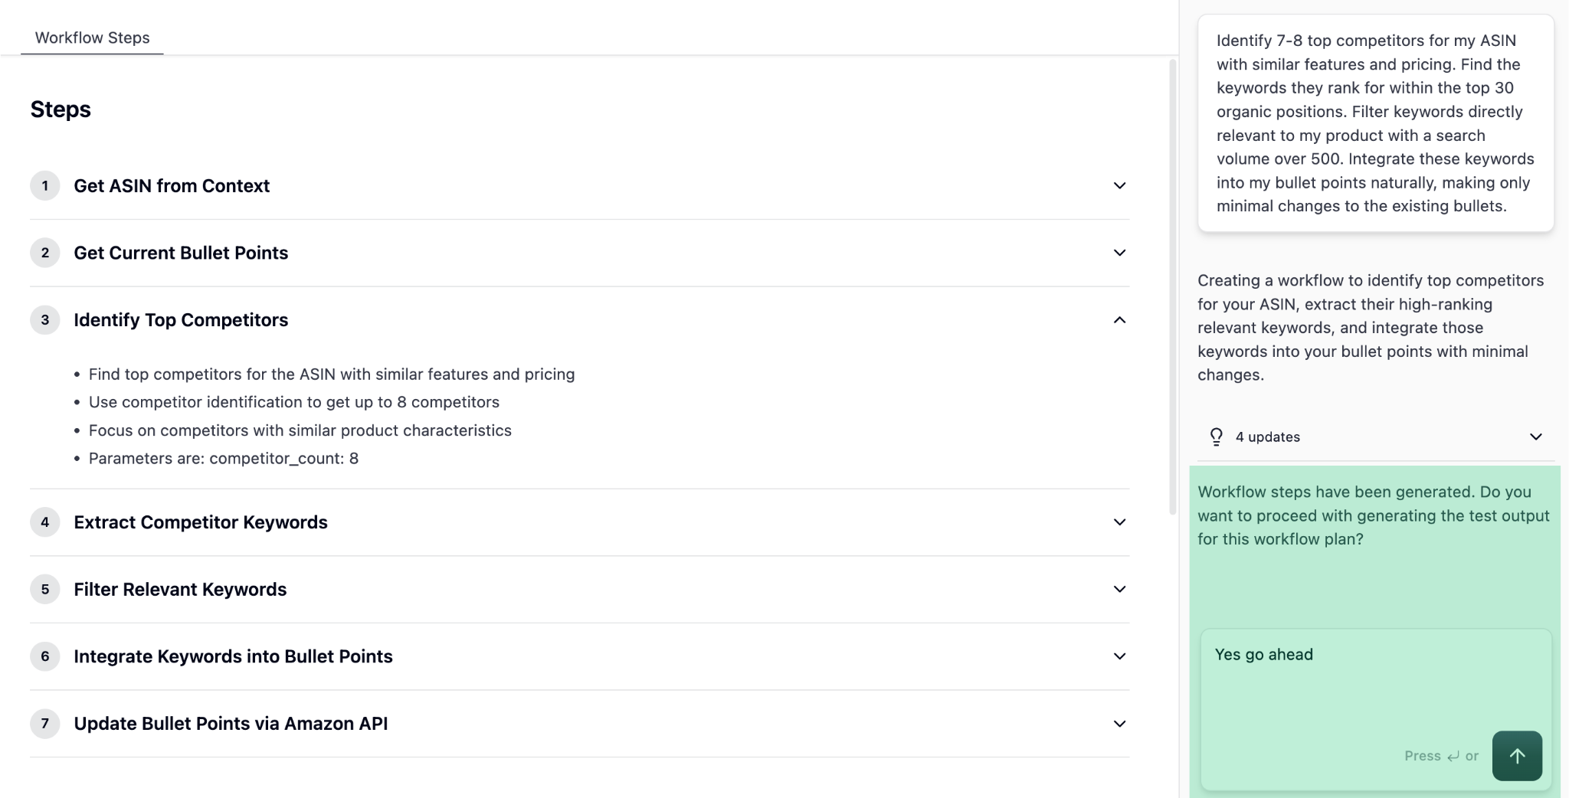Viewport: 1569px width, 798px height.
Task: Switch to the Workflow Steps tab
Action: point(91,37)
